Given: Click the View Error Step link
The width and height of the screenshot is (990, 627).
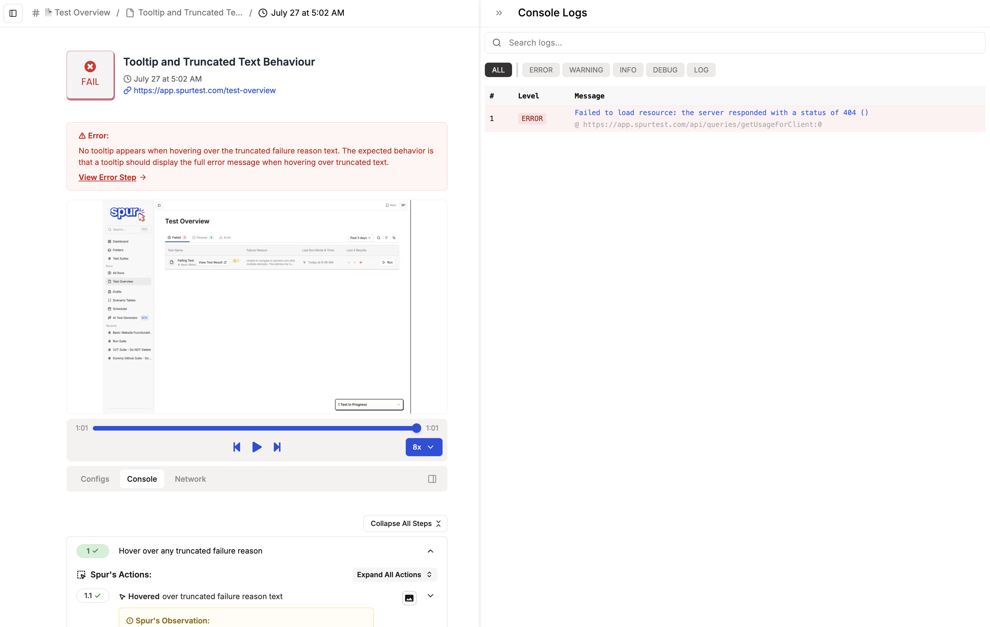Looking at the screenshot, I should tap(107, 177).
